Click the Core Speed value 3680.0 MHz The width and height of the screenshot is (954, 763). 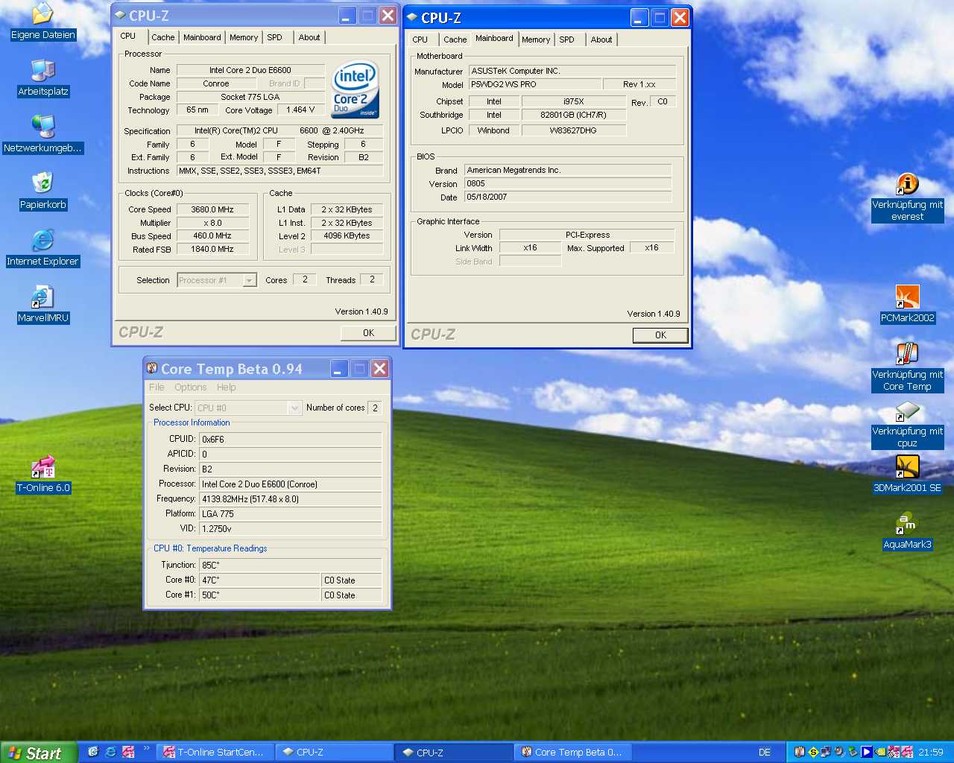(212, 209)
